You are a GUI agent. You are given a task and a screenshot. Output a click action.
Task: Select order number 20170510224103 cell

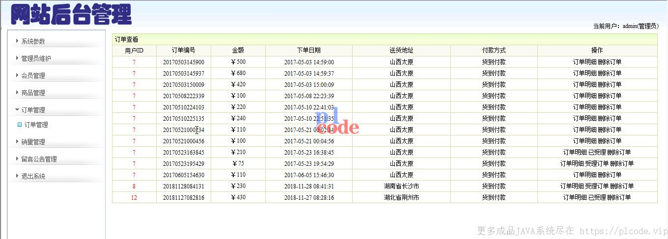184,107
